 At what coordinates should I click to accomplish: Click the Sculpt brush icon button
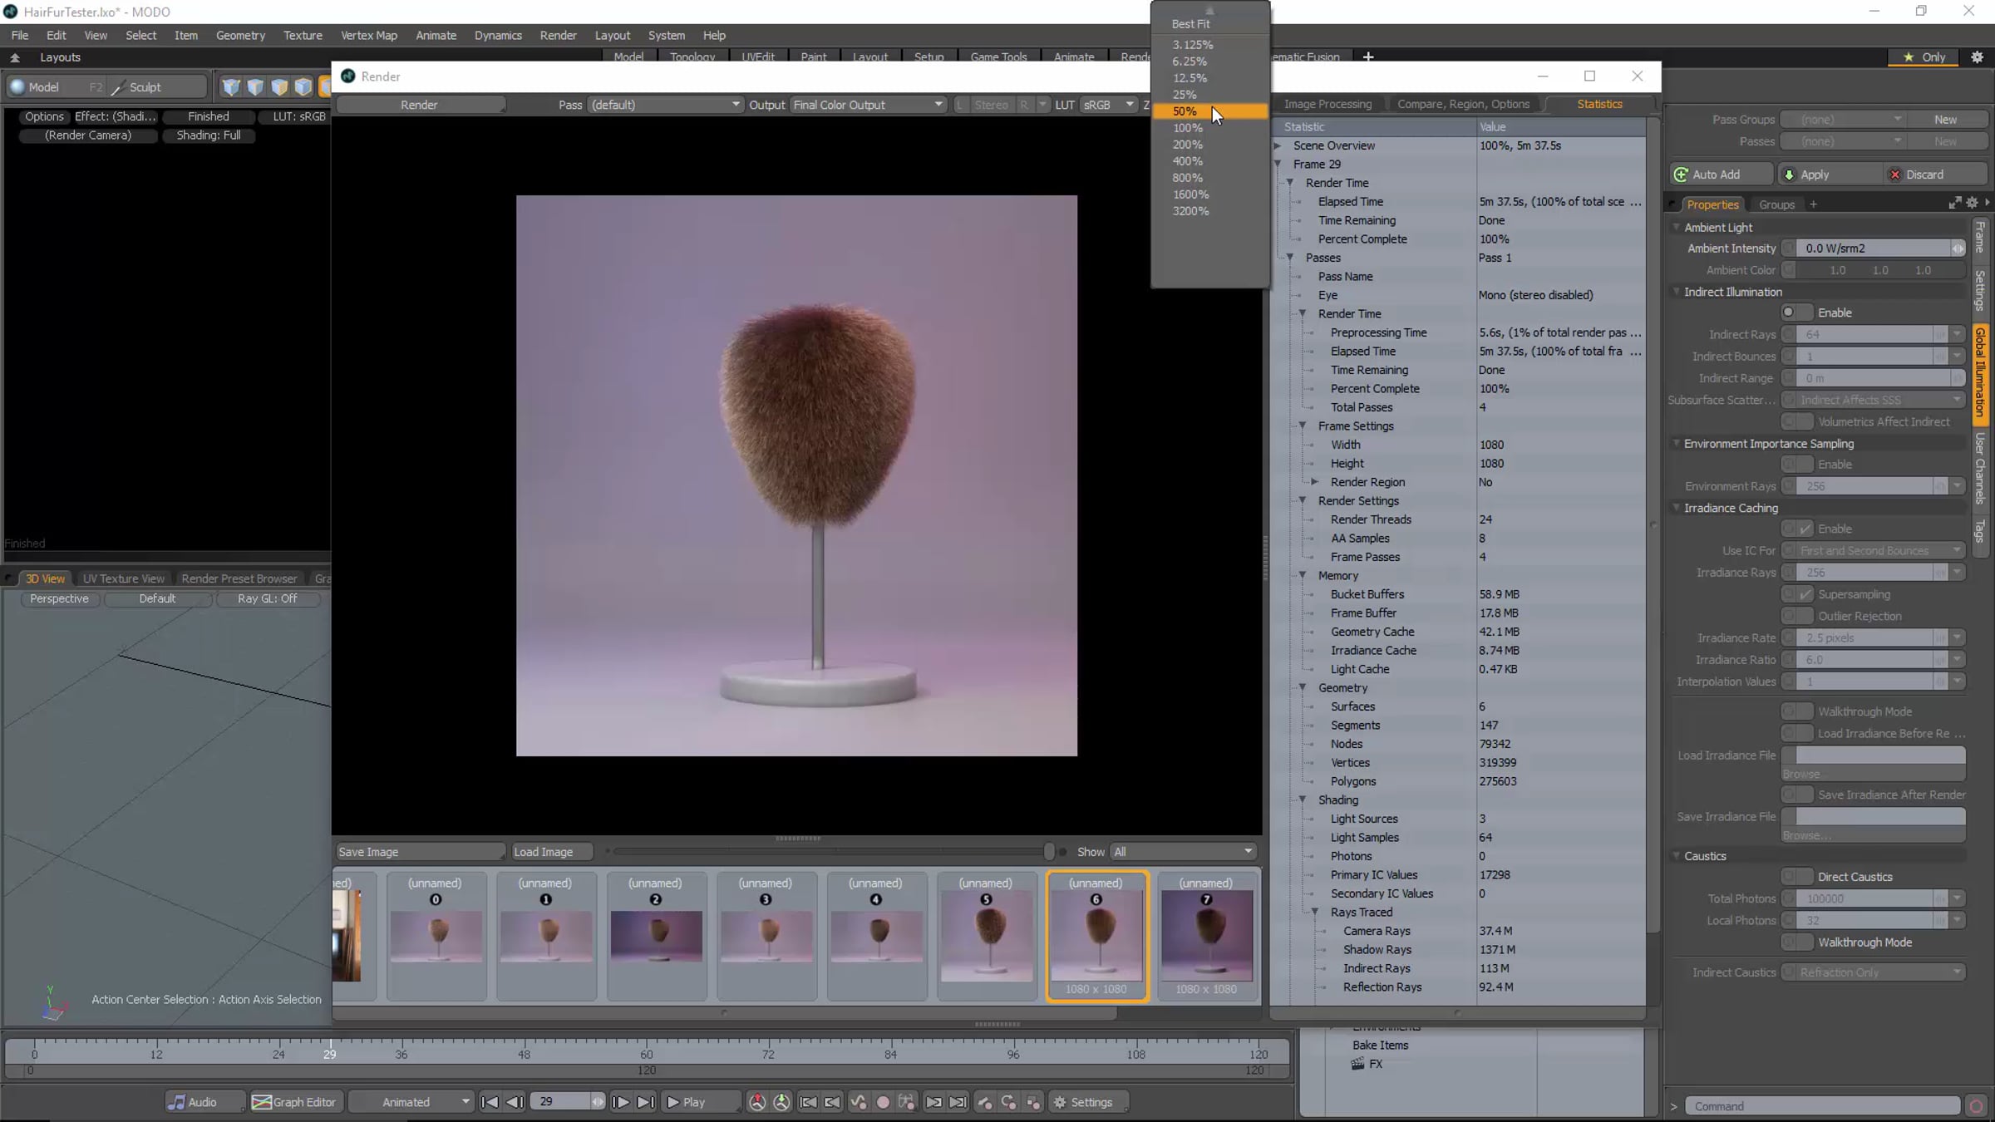(158, 87)
